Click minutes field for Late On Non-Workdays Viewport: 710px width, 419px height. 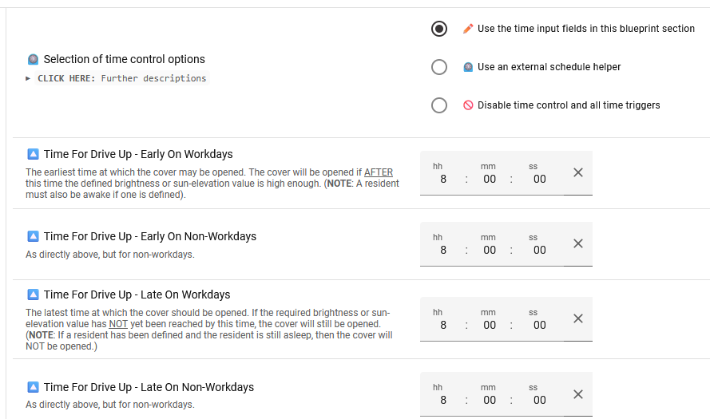[x=490, y=401]
